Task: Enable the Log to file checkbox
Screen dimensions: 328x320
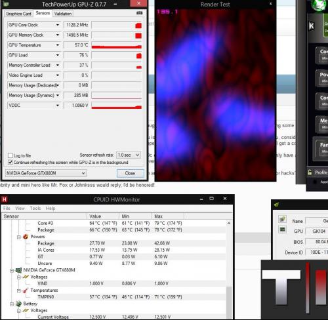Action: (x=10, y=155)
